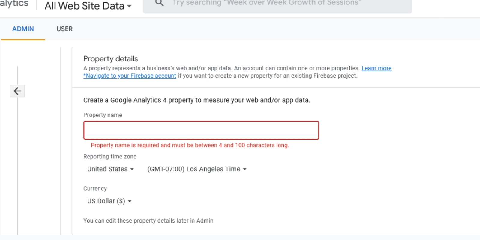This screenshot has width=480, height=240.
Task: Click inside the Property name field
Action: click(201, 130)
